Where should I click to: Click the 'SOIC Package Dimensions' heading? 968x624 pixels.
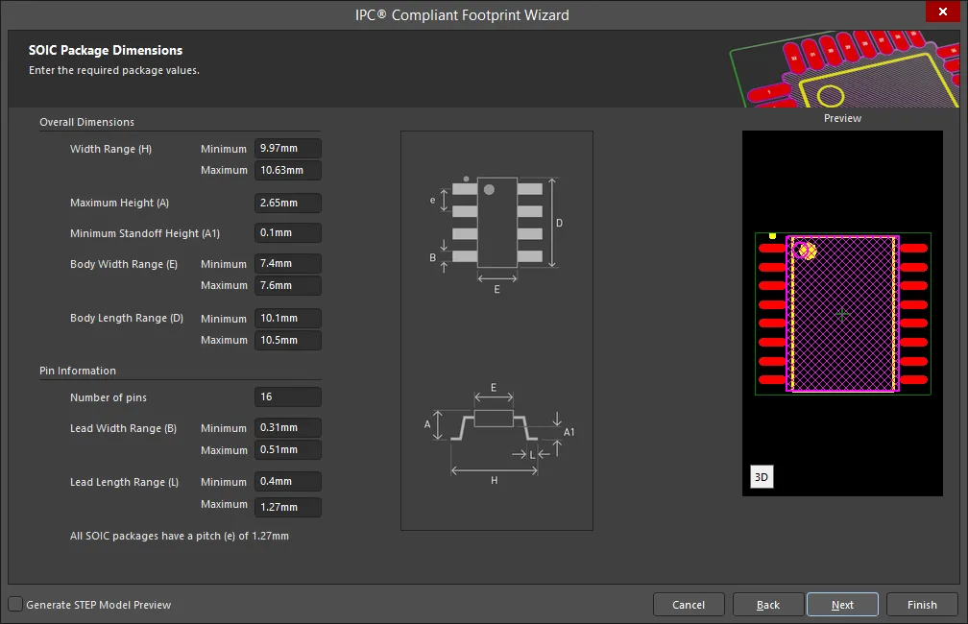tap(106, 50)
